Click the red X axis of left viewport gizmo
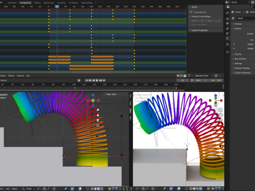The width and height of the screenshot is (255, 191). coord(98,100)
